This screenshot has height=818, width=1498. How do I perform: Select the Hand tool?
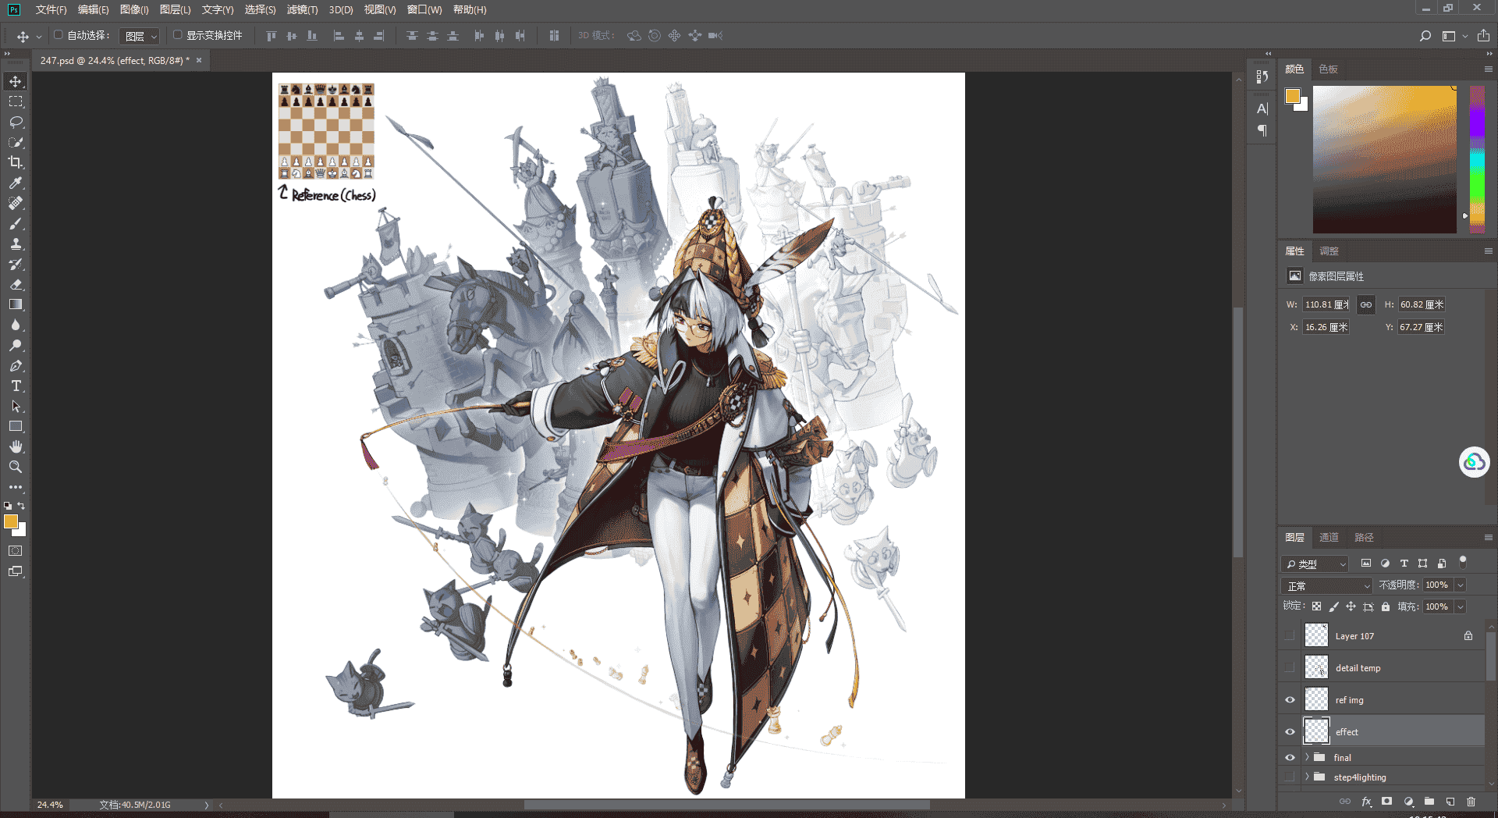16,446
